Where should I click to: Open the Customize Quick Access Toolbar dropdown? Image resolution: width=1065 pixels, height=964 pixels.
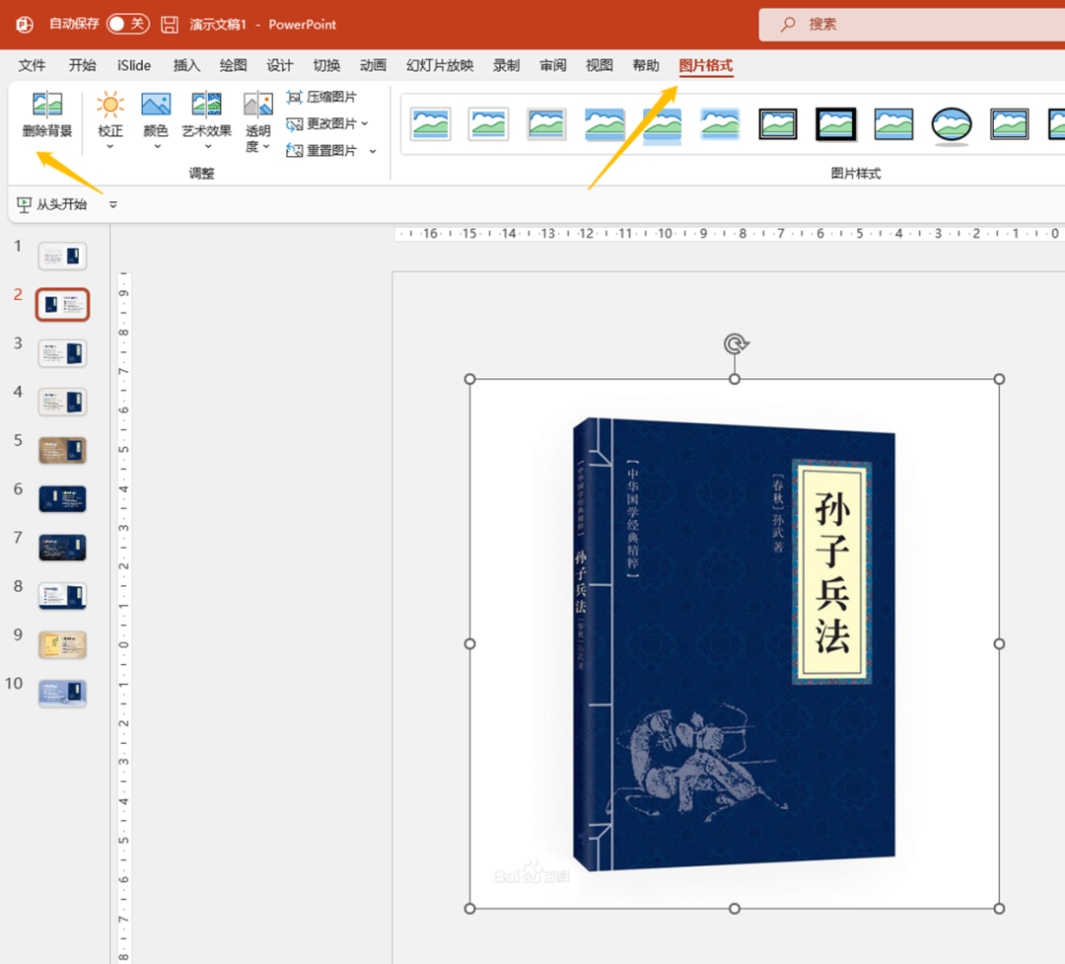[x=112, y=204]
